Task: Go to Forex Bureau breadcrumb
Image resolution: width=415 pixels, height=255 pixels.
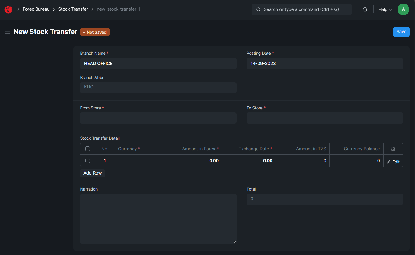Action: (x=36, y=9)
